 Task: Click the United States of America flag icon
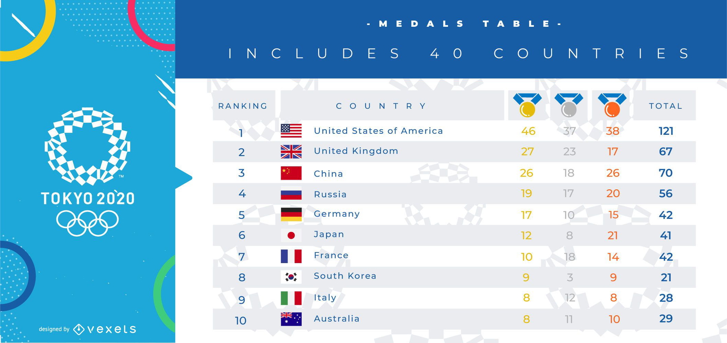pos(291,131)
